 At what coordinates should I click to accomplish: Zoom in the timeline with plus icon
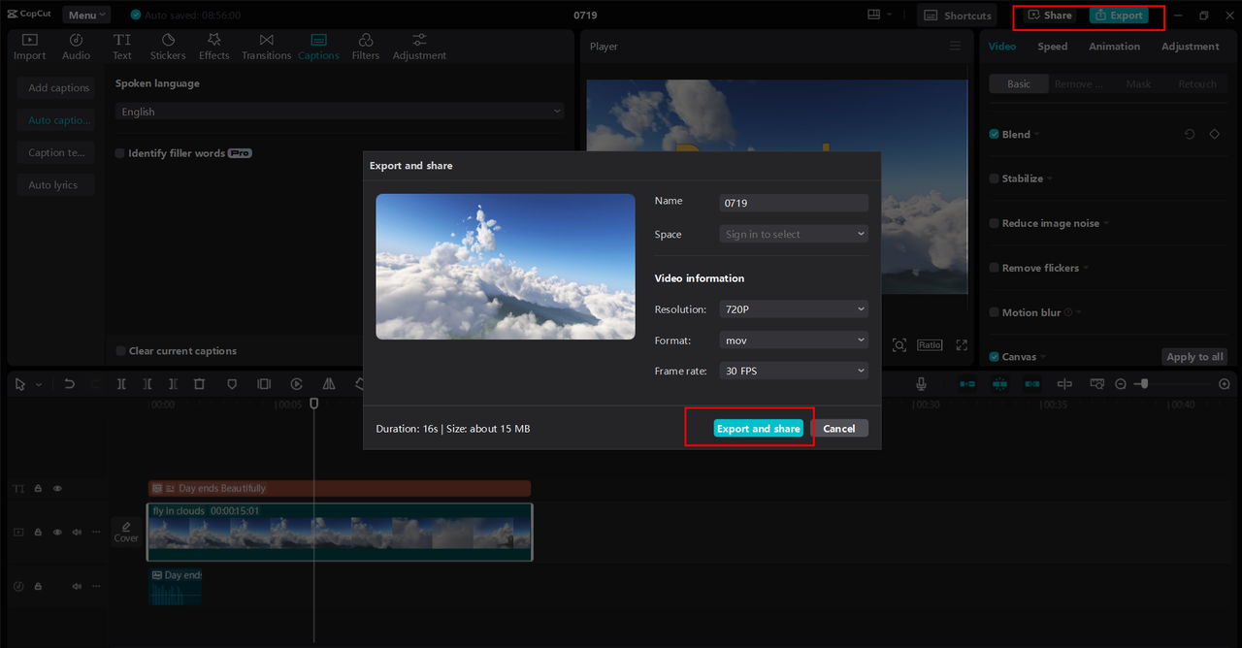(x=1225, y=384)
